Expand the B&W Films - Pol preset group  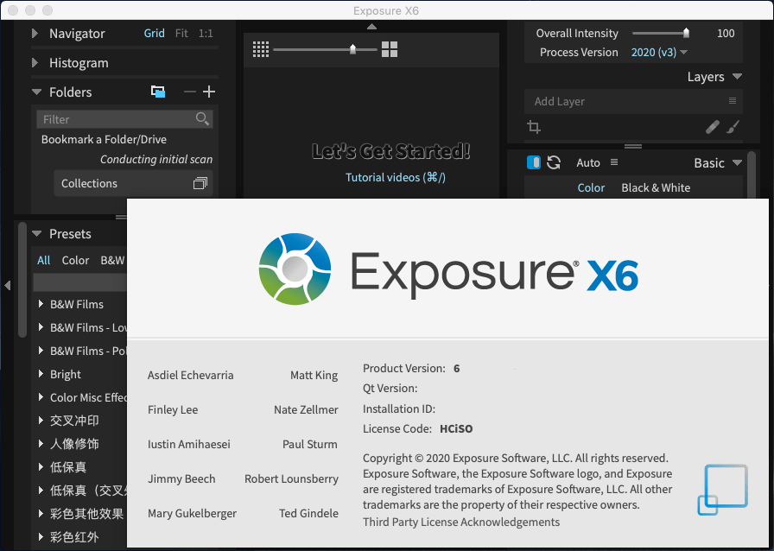[41, 350]
